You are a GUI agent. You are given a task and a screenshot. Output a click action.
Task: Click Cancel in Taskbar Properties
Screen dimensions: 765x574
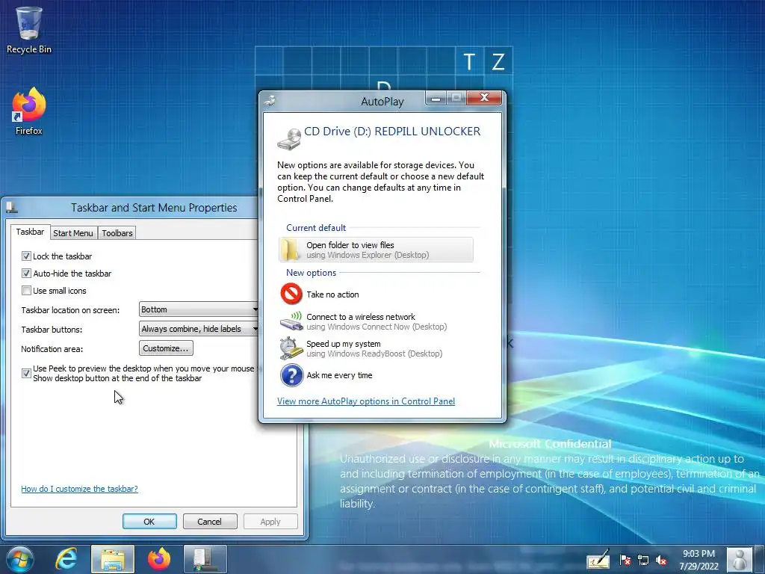[x=210, y=521]
